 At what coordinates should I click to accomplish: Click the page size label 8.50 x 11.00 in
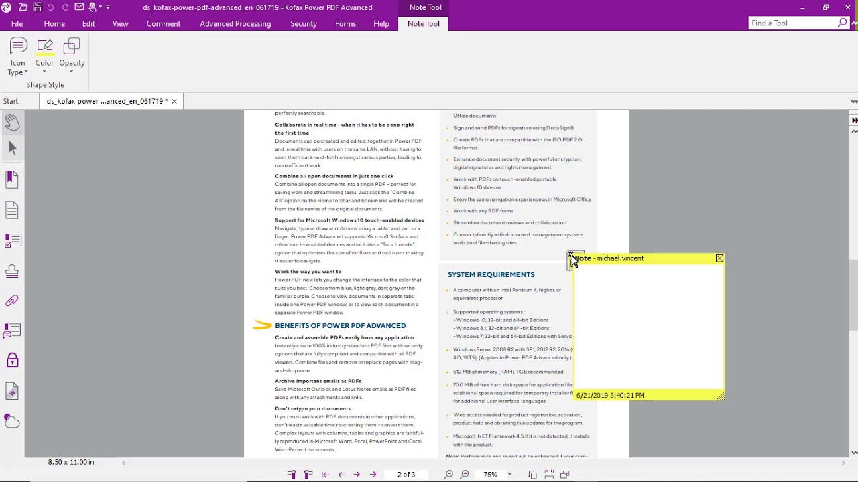[x=71, y=462]
